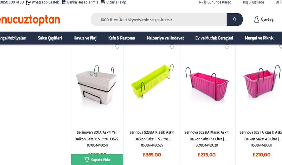The image size is (282, 165).
Task: Expand Kafe & Restoran menu
Action: pyautogui.click(x=122, y=38)
